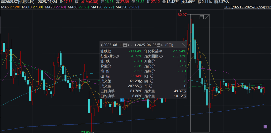Click the small flag marker above 32.97

(180, 11)
